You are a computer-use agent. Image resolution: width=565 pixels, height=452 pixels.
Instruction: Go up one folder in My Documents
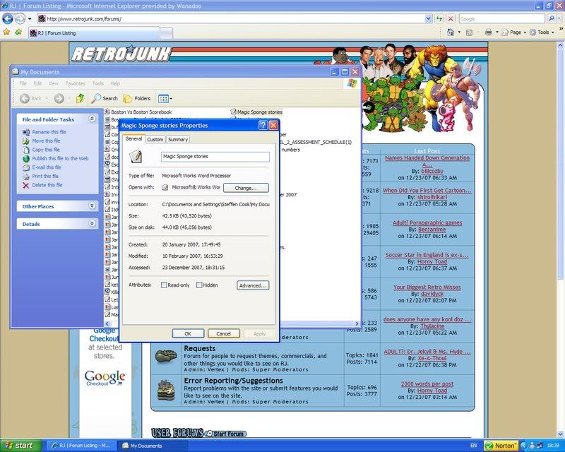81,98
